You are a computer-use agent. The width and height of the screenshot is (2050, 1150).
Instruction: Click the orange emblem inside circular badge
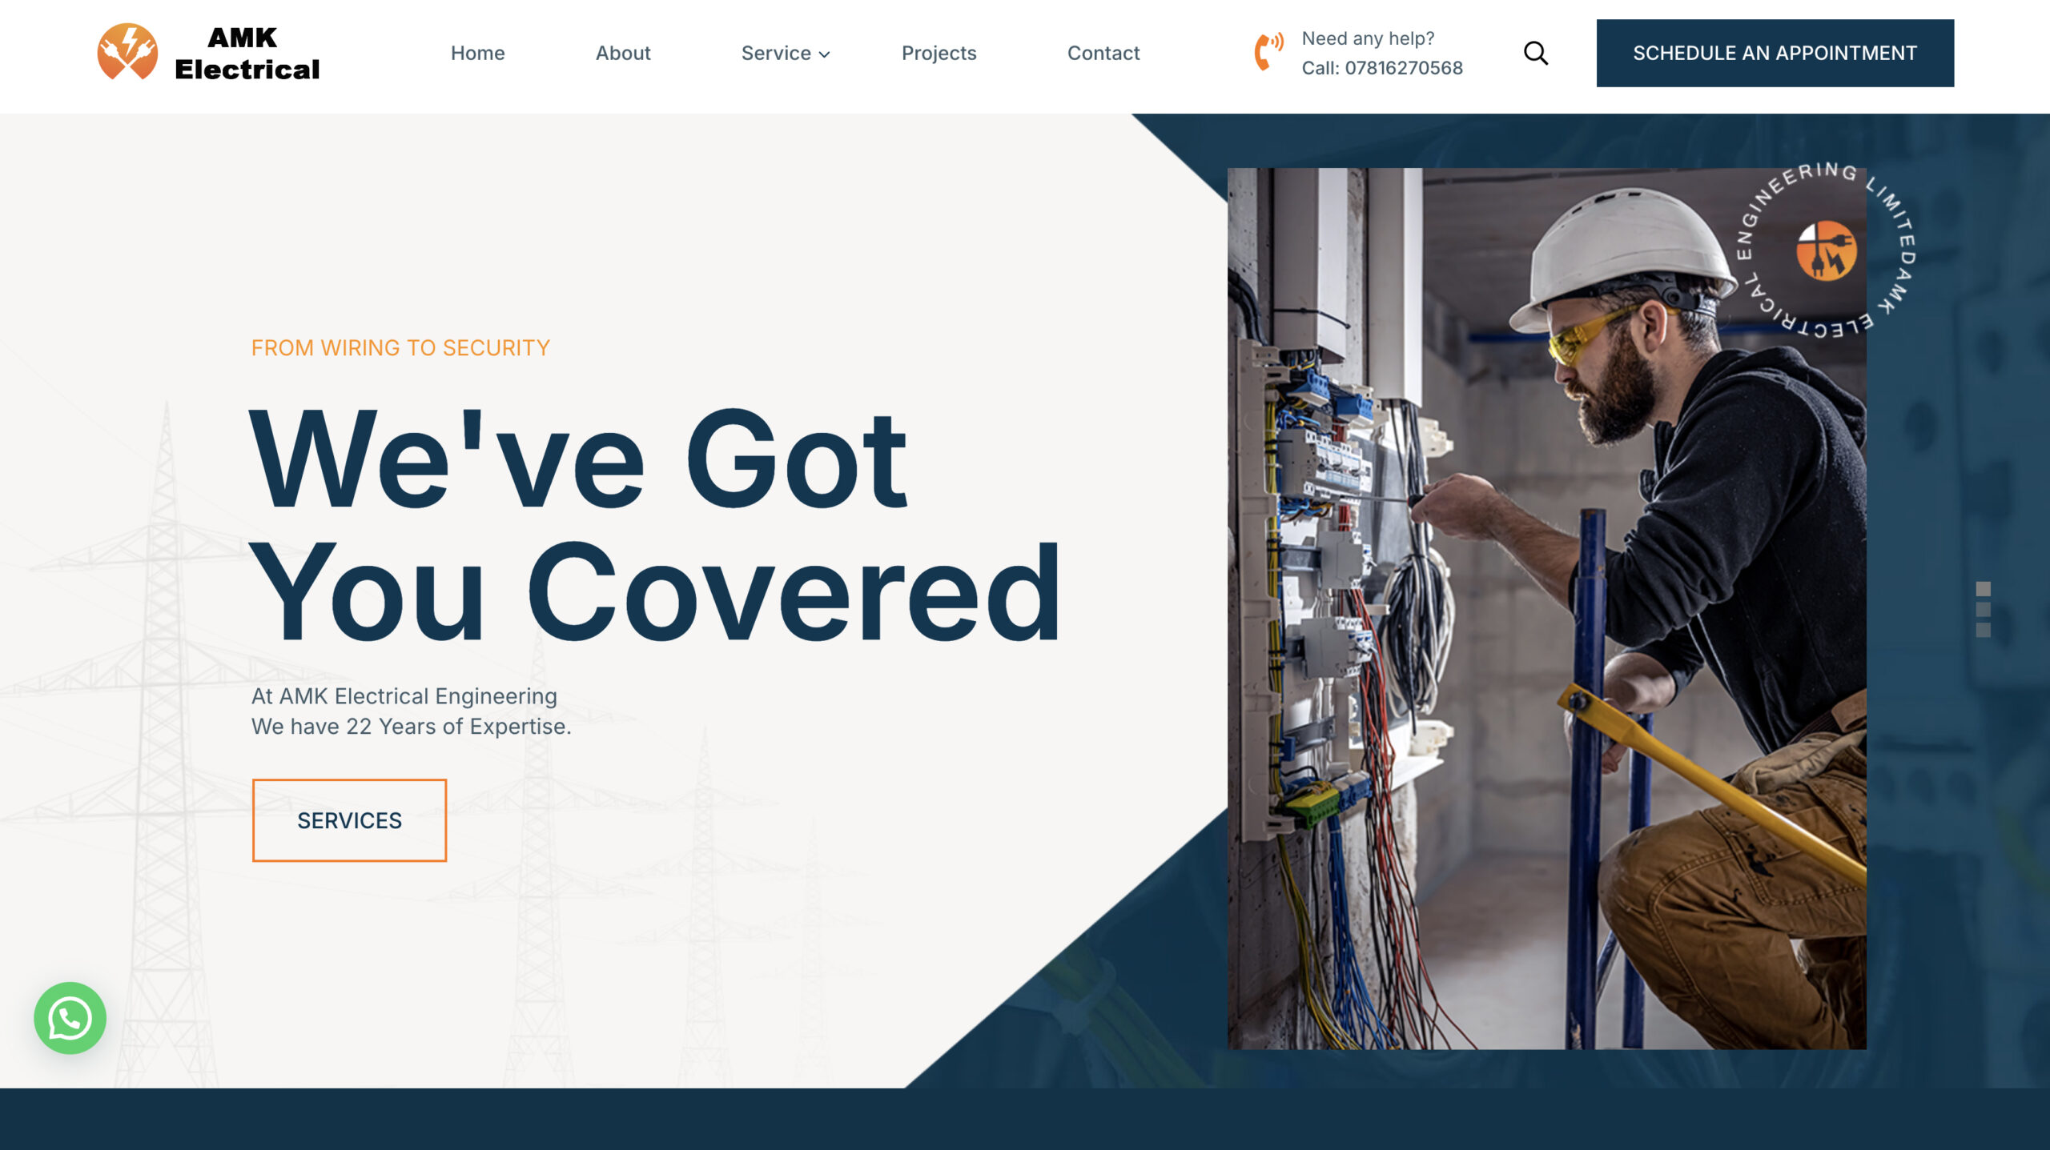(x=1826, y=250)
